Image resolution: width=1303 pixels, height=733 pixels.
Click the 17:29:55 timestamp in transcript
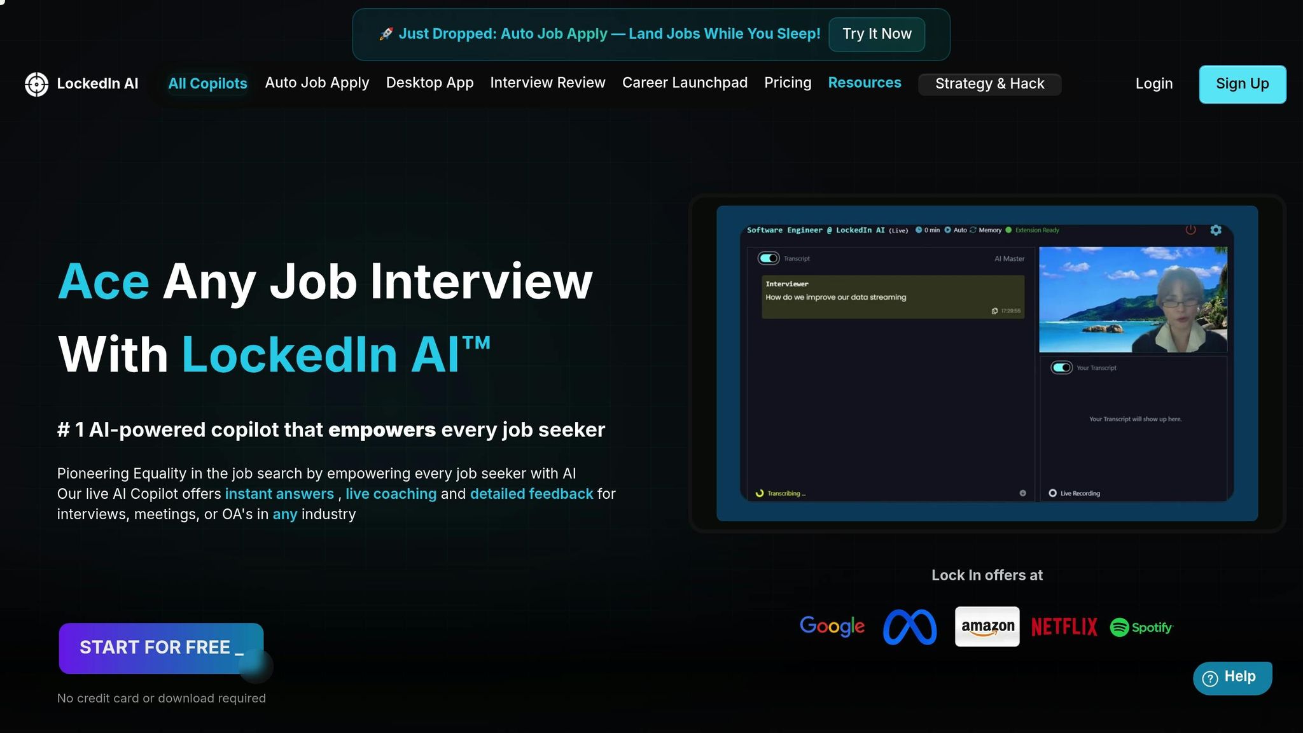pyautogui.click(x=1010, y=311)
